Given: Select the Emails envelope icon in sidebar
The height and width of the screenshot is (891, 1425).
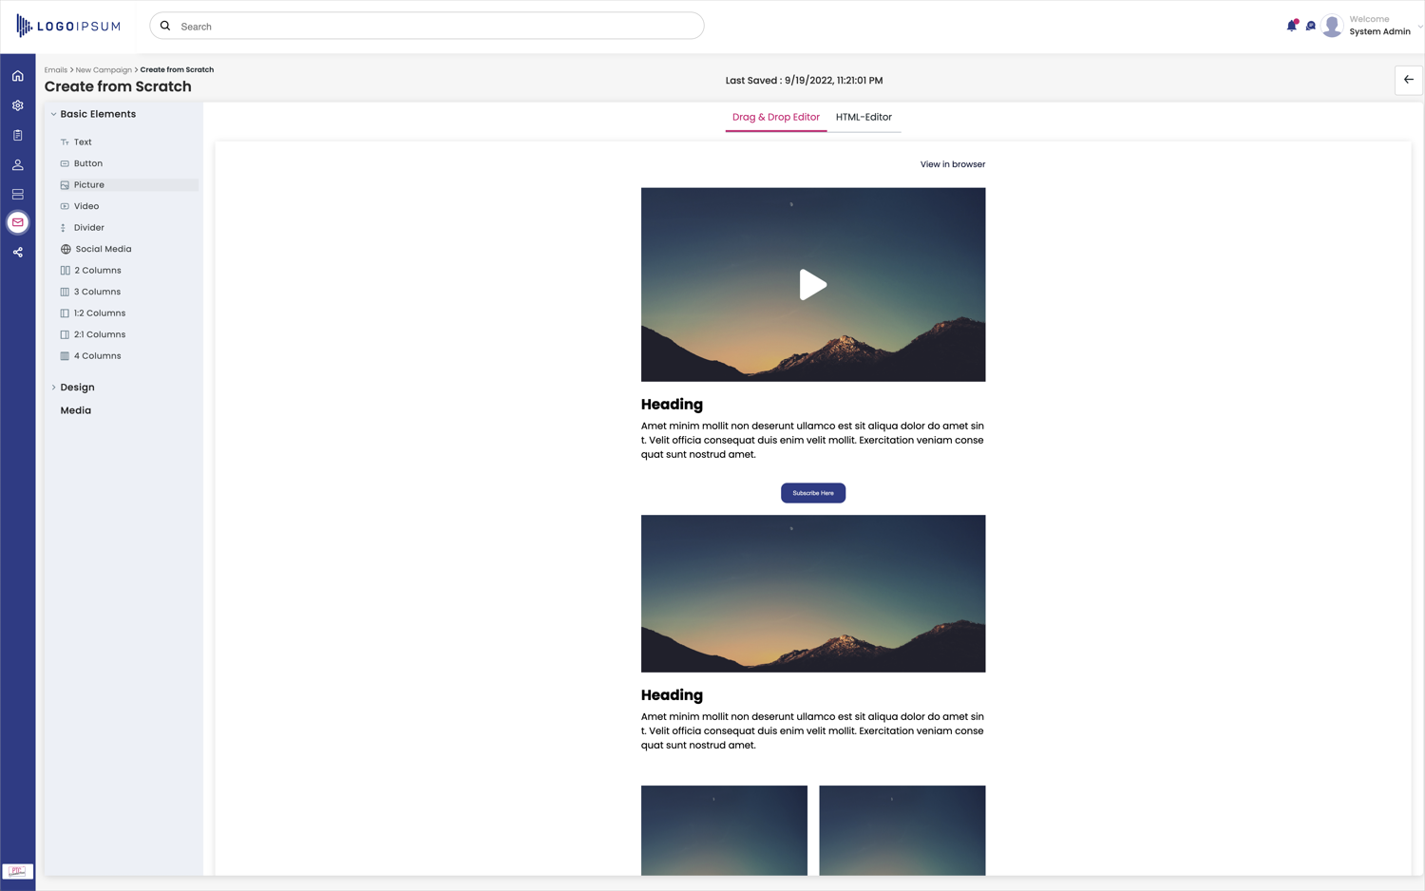Looking at the screenshot, I should click(17, 222).
